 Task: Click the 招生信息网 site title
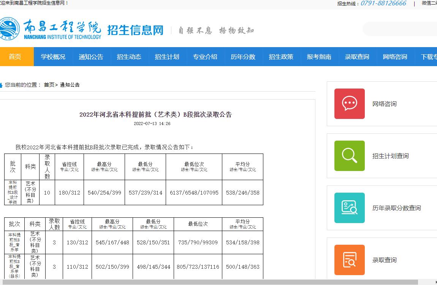(135, 30)
